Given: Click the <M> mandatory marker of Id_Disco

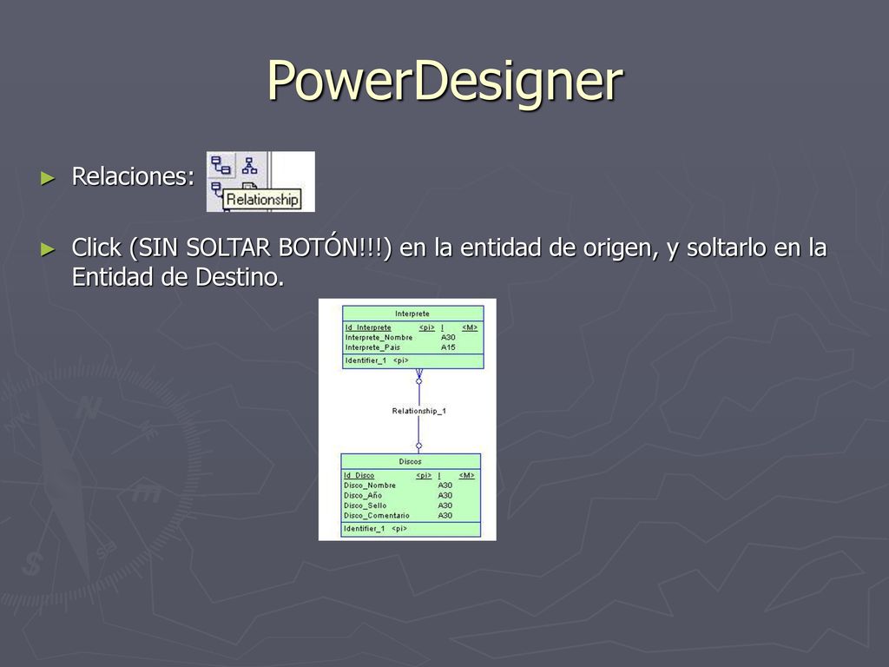Looking at the screenshot, I should pos(466,475).
